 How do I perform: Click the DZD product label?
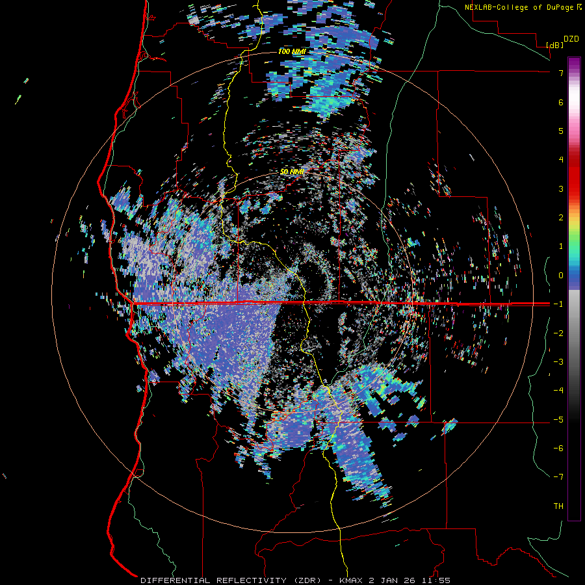571,39
